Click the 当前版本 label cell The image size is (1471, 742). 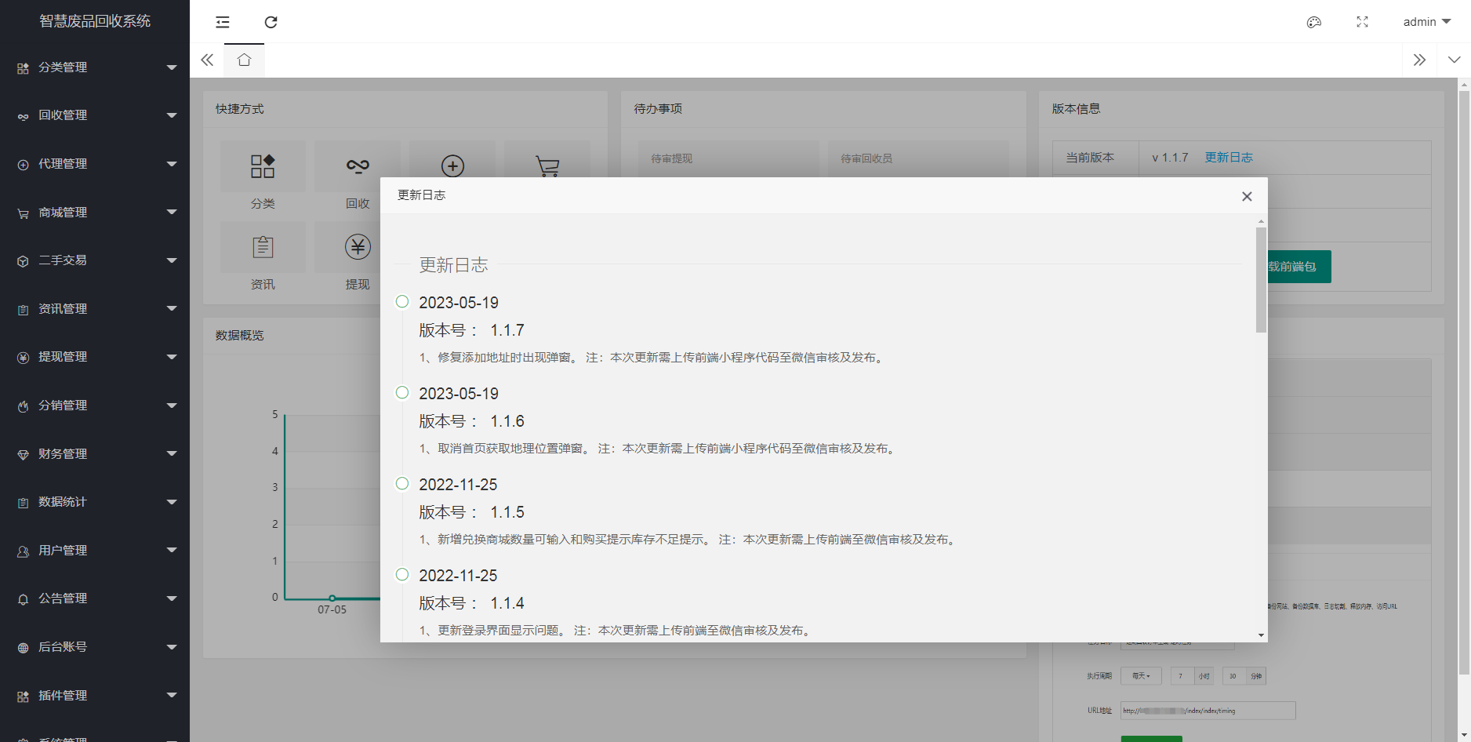[1095, 158]
